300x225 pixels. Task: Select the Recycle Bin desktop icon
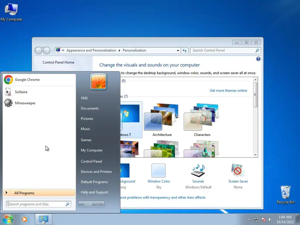coord(285,195)
